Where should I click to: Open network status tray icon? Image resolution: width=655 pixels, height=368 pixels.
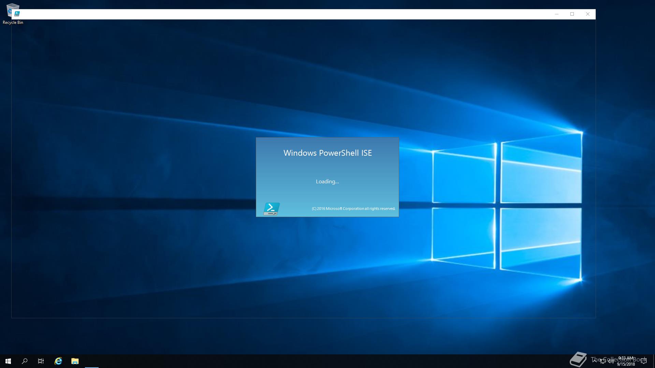[x=603, y=361]
